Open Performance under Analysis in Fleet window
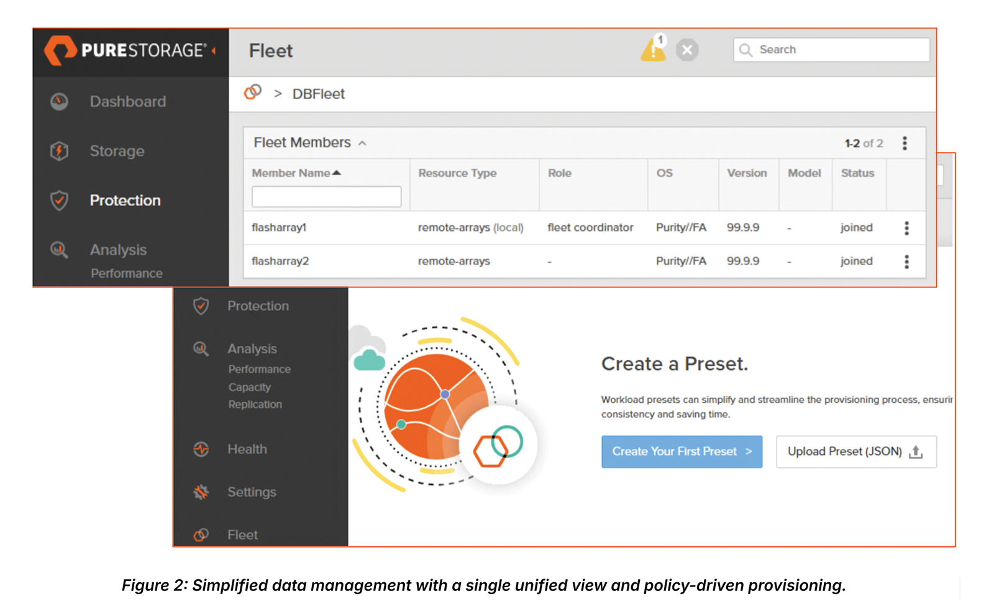Viewport: 994px width, 609px height. point(127,273)
